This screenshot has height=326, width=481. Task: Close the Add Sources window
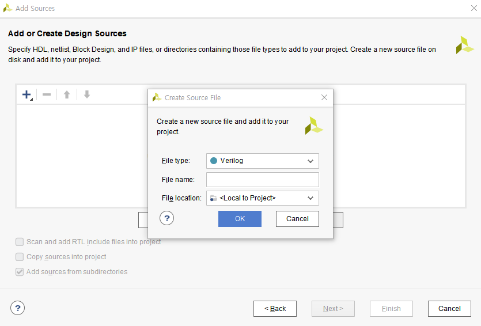(x=474, y=8)
